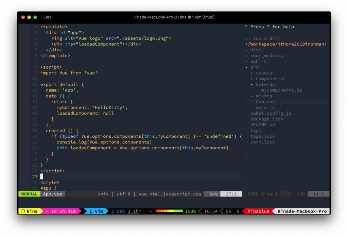This screenshot has height=237, width=348.
Task: Click the 'Press ? for help' hint
Action: pos(269,27)
